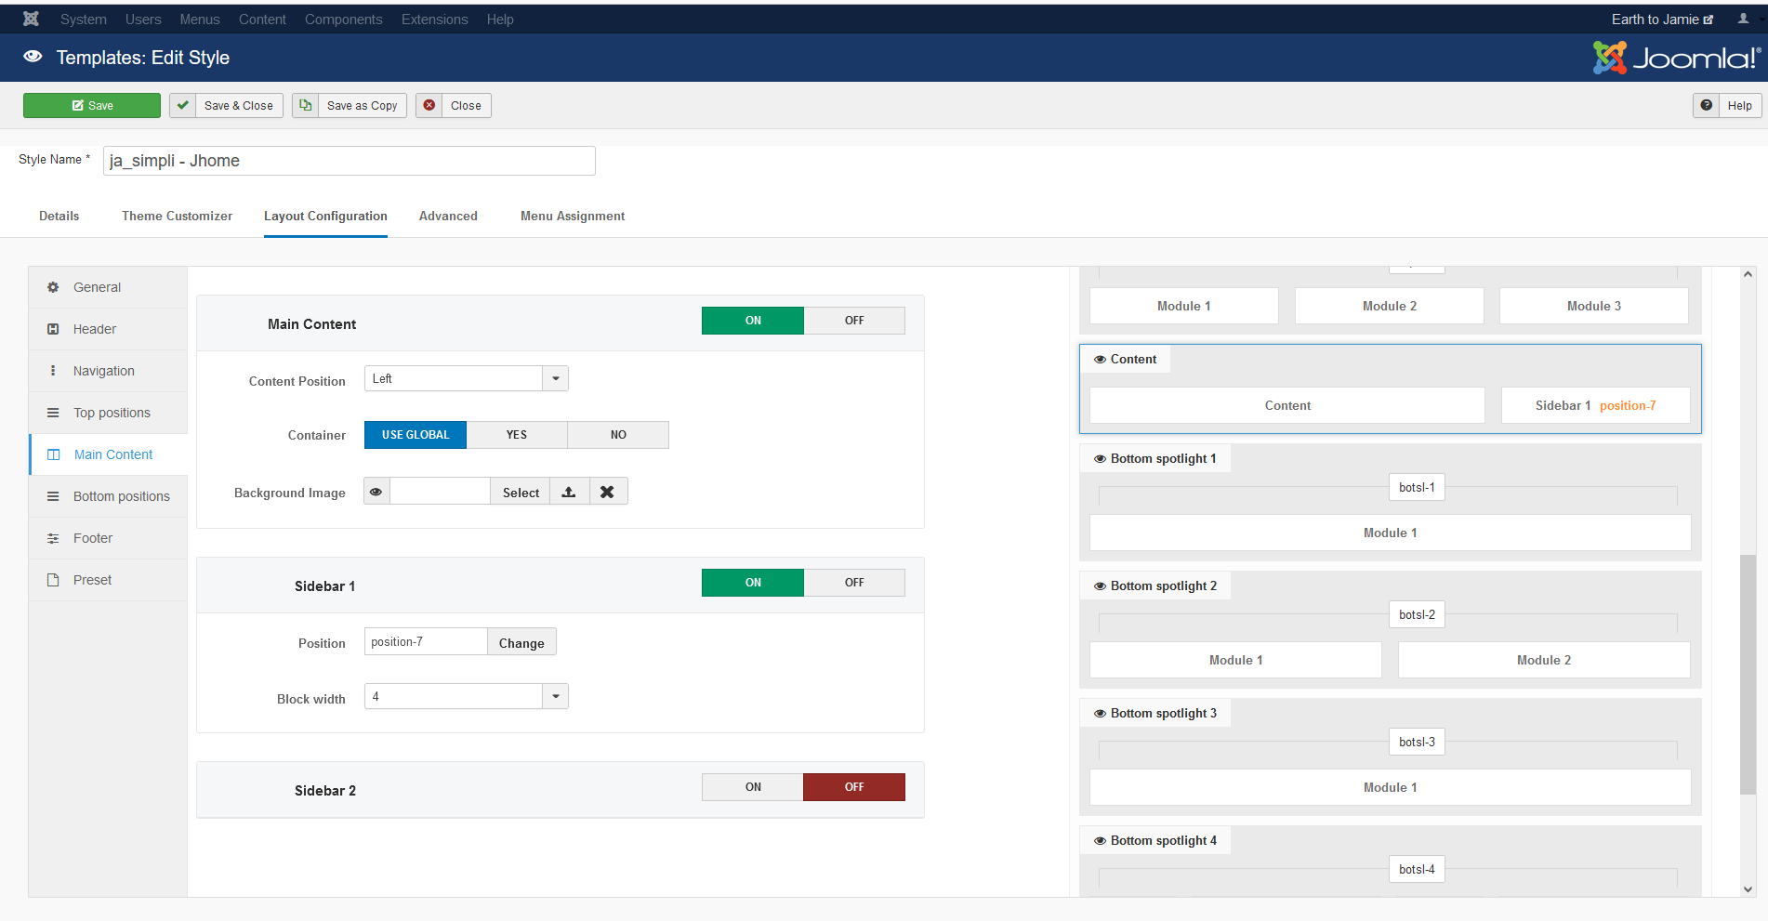Set Container to USE GLOBAL
1768x921 pixels.
click(416, 435)
